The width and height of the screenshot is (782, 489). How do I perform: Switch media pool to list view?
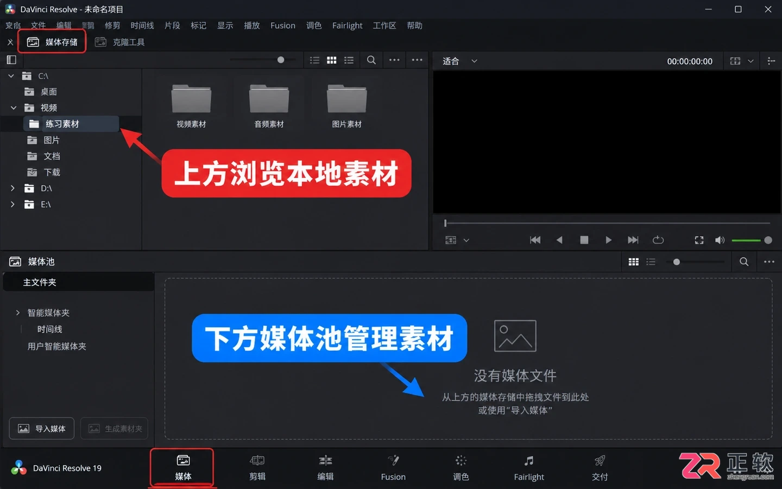(651, 262)
